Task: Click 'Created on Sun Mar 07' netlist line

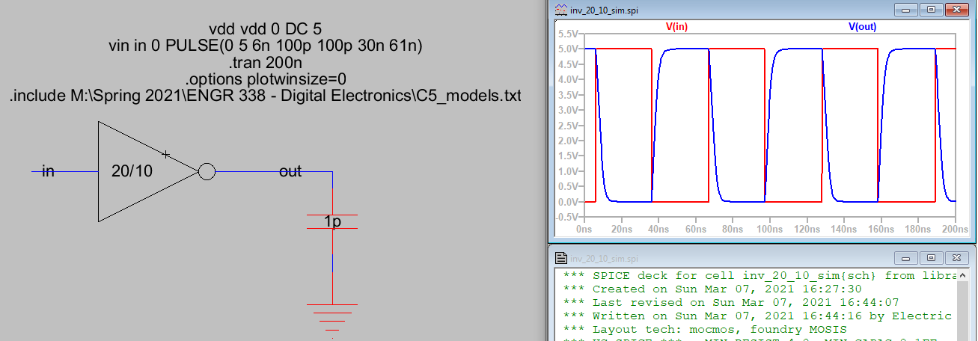Action: (x=712, y=289)
